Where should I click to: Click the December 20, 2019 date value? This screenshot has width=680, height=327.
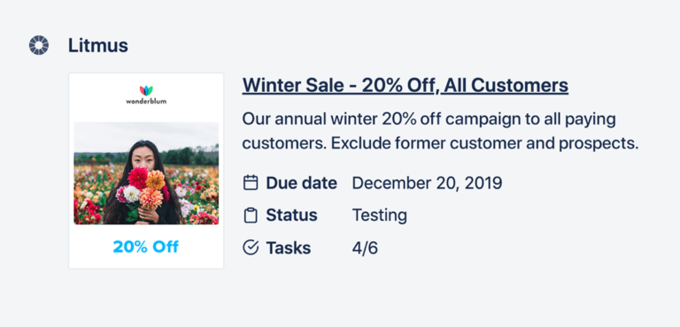point(427,183)
